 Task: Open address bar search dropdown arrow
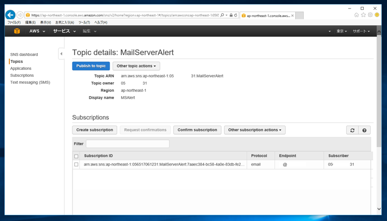tap(227, 15)
